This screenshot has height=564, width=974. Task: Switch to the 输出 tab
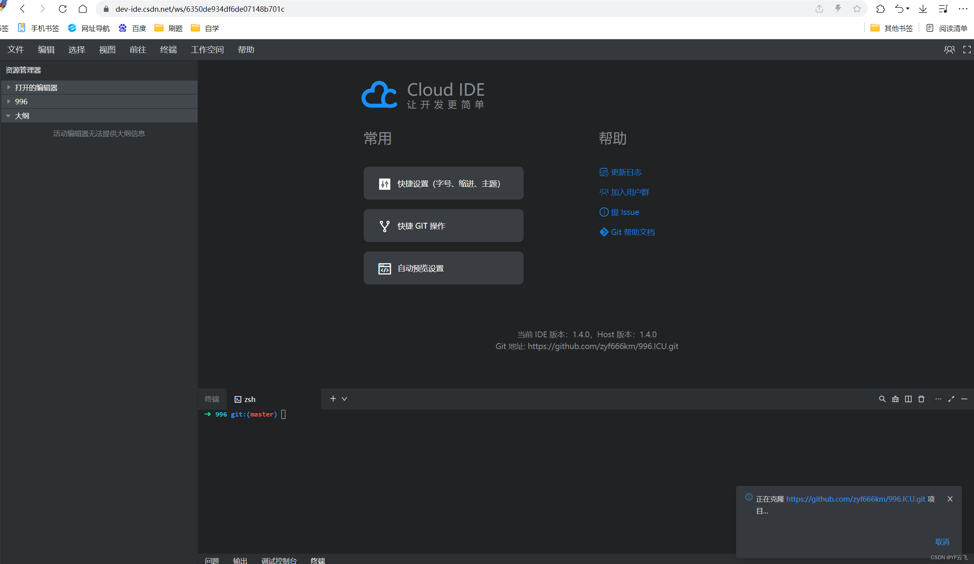click(240, 560)
